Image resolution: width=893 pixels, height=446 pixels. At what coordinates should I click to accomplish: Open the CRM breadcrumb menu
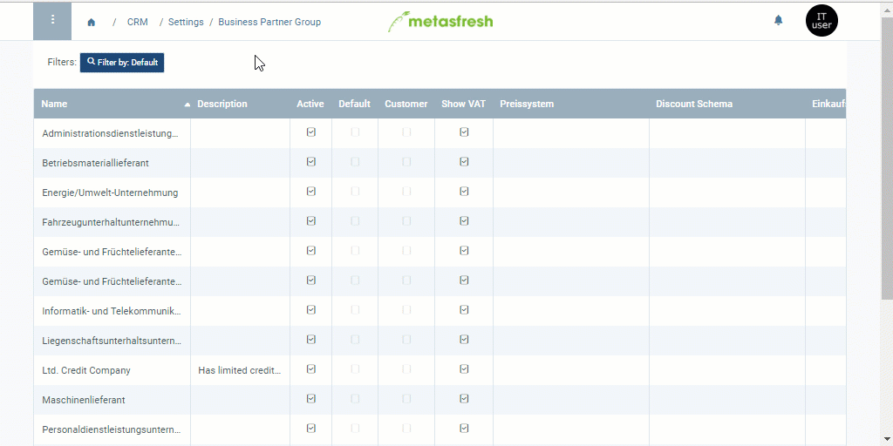[x=138, y=23]
